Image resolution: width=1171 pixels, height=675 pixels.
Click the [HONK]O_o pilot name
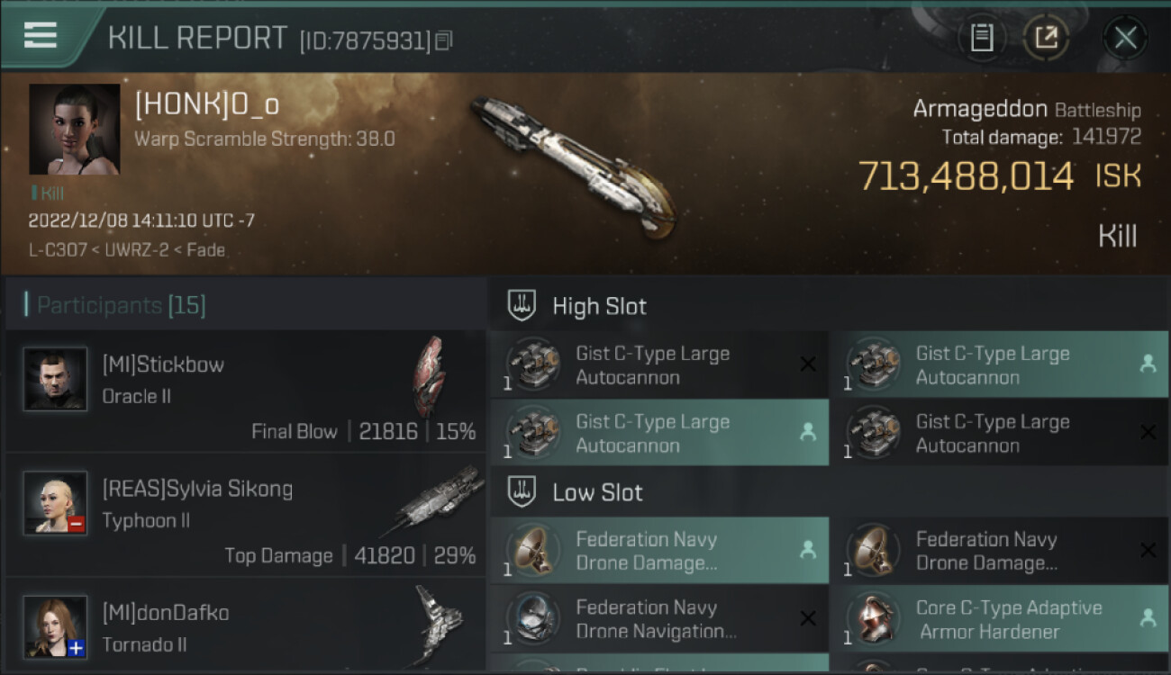click(207, 105)
